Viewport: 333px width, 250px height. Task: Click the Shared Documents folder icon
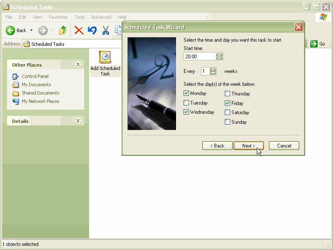[15, 93]
